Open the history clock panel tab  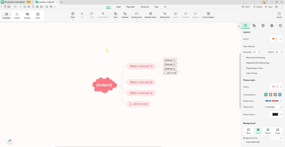click(281, 26)
